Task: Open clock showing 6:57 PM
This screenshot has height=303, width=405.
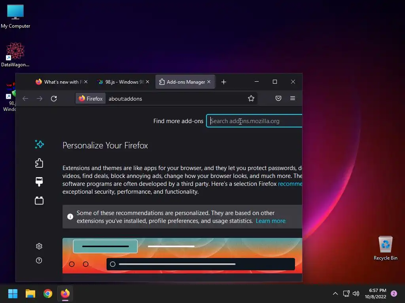Action: pos(376,294)
